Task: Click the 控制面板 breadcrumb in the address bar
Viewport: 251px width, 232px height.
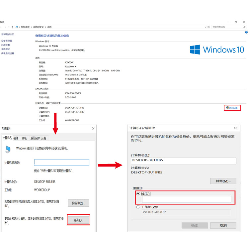Action: [25, 27]
